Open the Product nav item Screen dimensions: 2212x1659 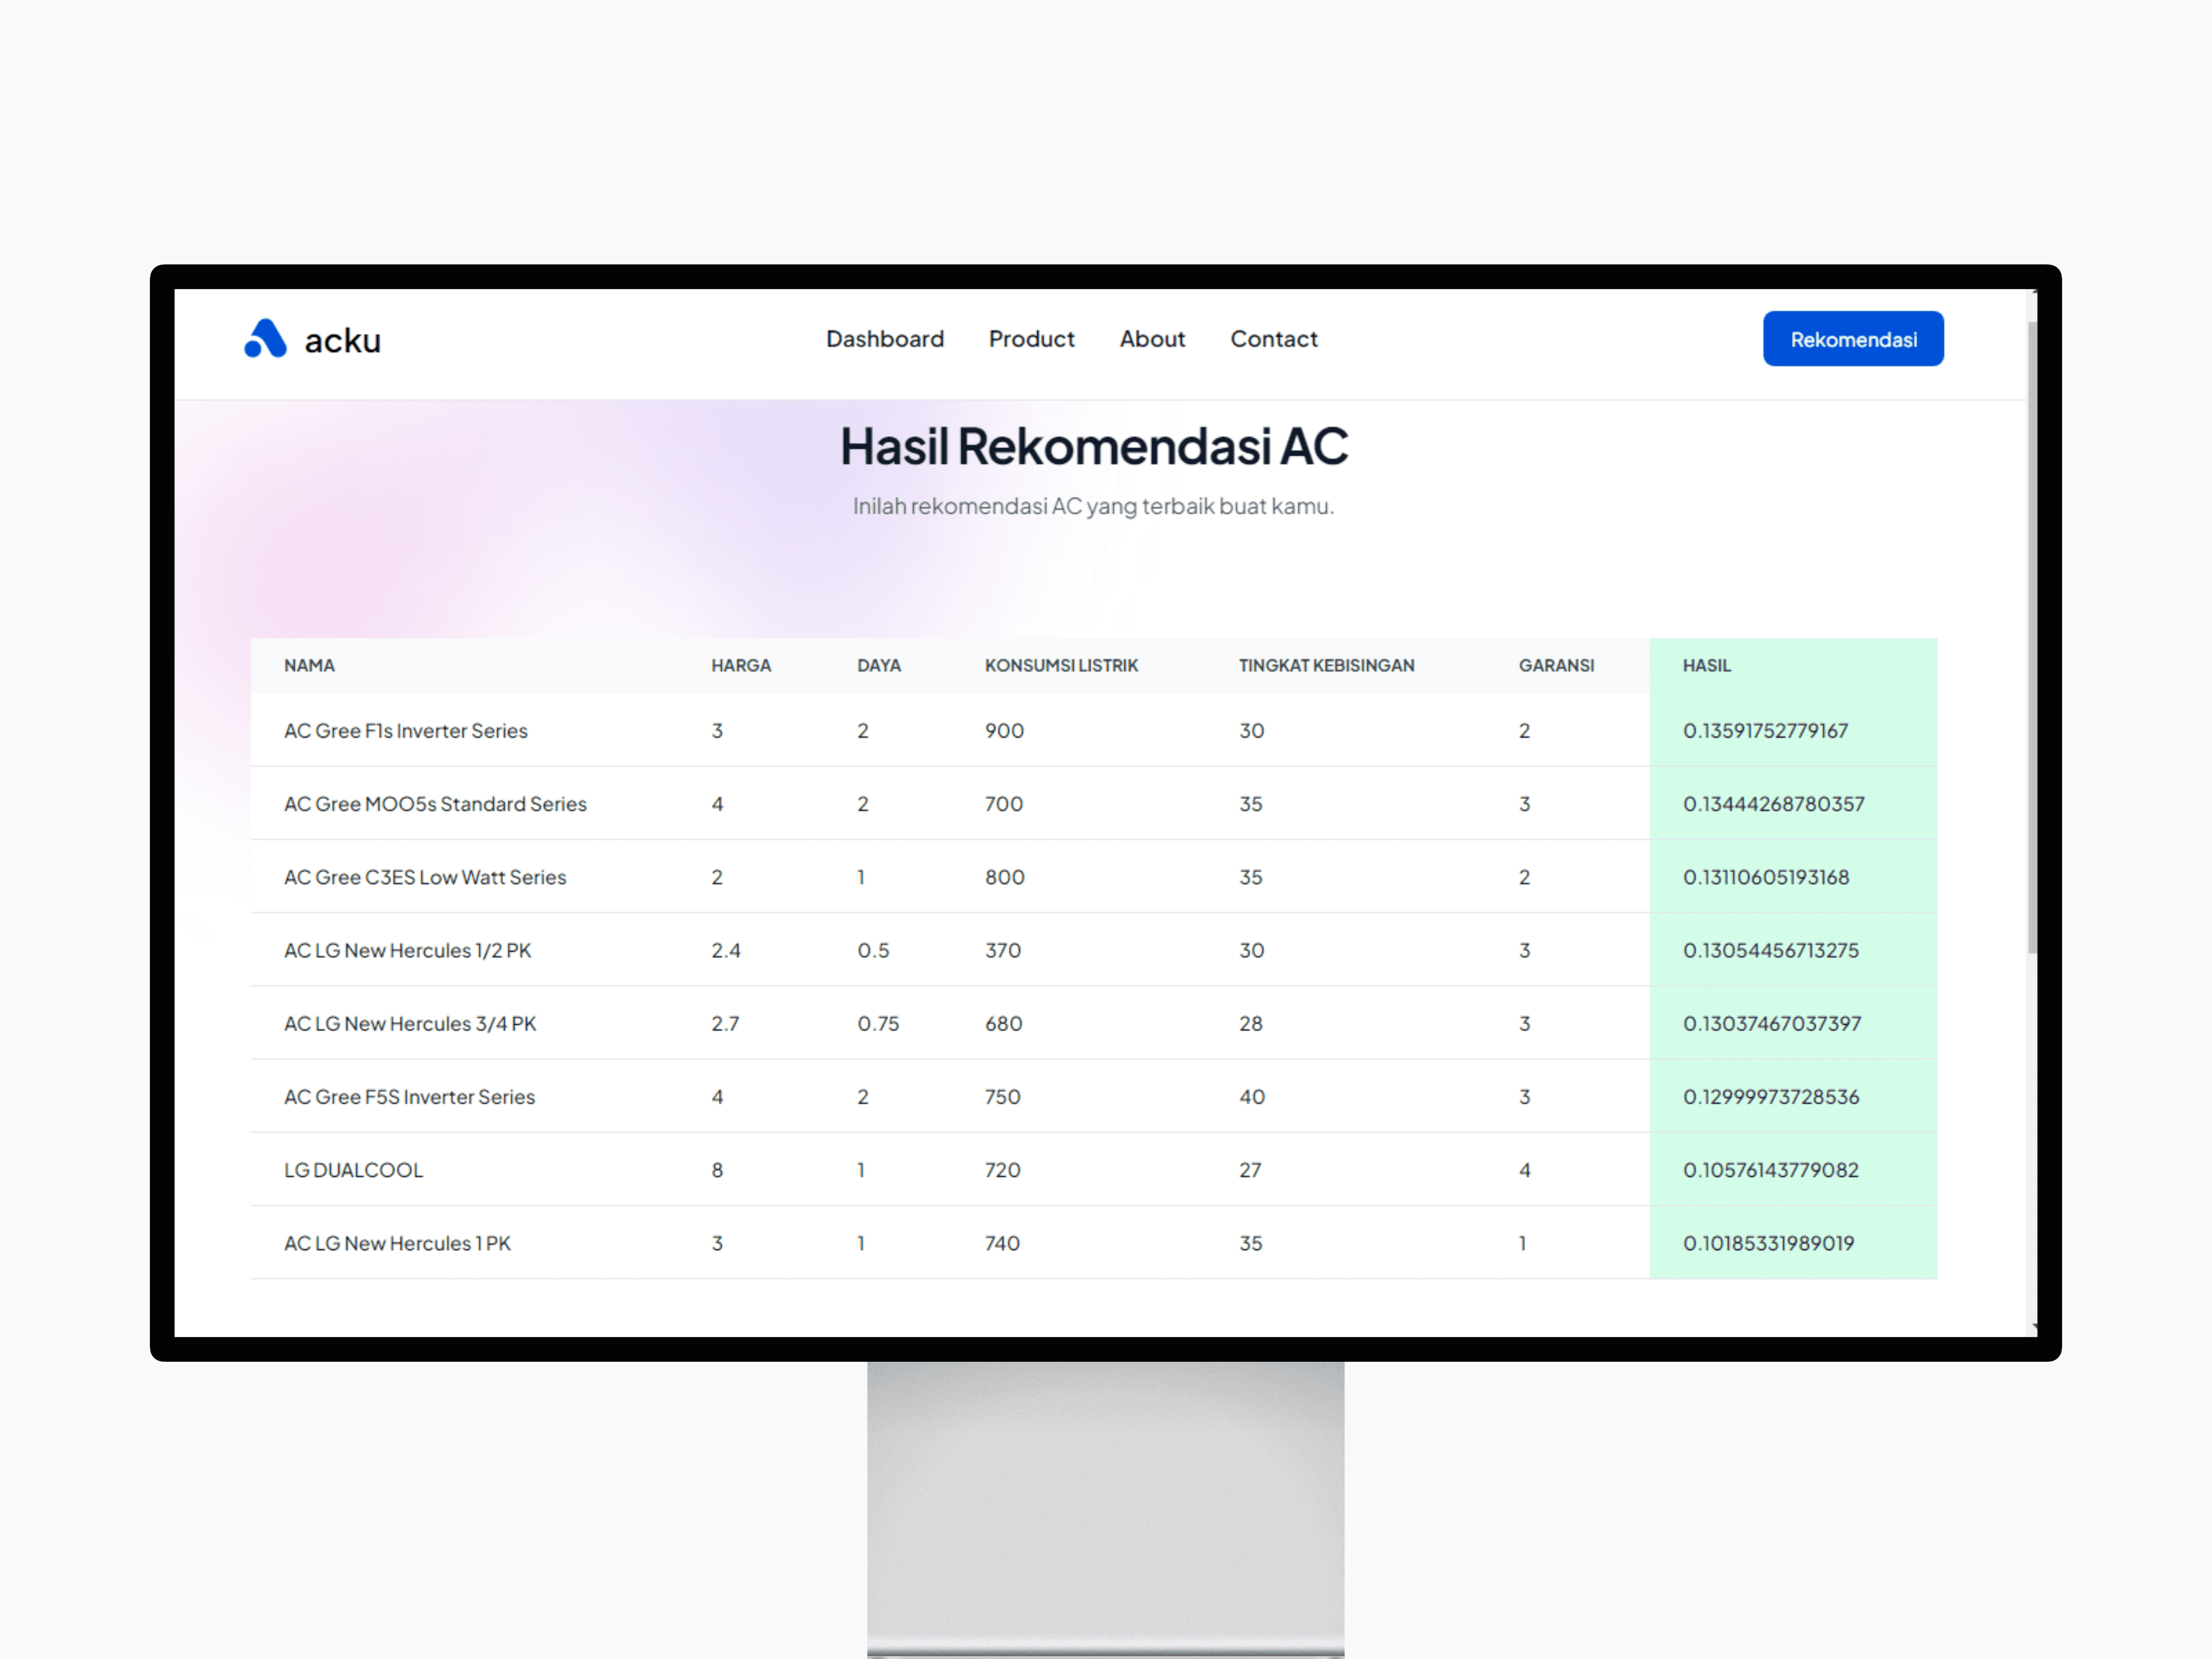point(1031,339)
